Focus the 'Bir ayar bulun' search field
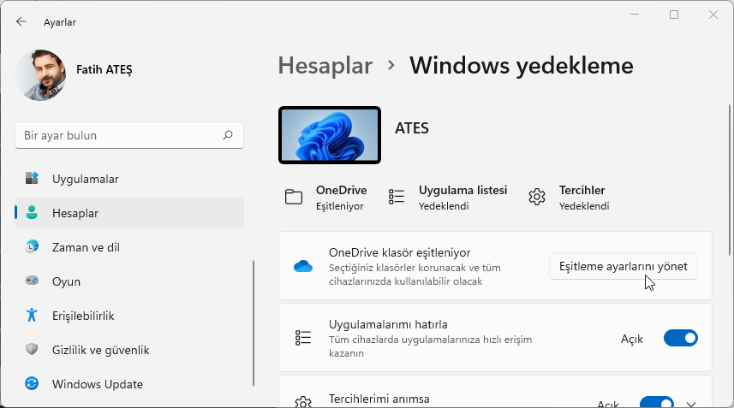The height and width of the screenshot is (408, 734). [x=129, y=135]
